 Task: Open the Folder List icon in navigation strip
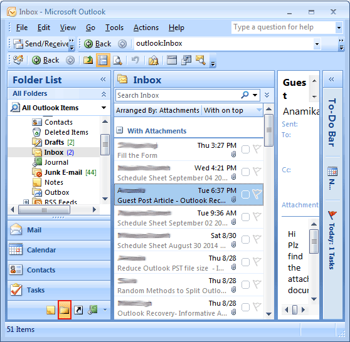[65, 309]
